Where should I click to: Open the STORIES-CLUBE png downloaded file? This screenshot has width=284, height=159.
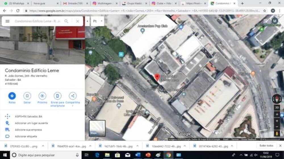coord(21,146)
